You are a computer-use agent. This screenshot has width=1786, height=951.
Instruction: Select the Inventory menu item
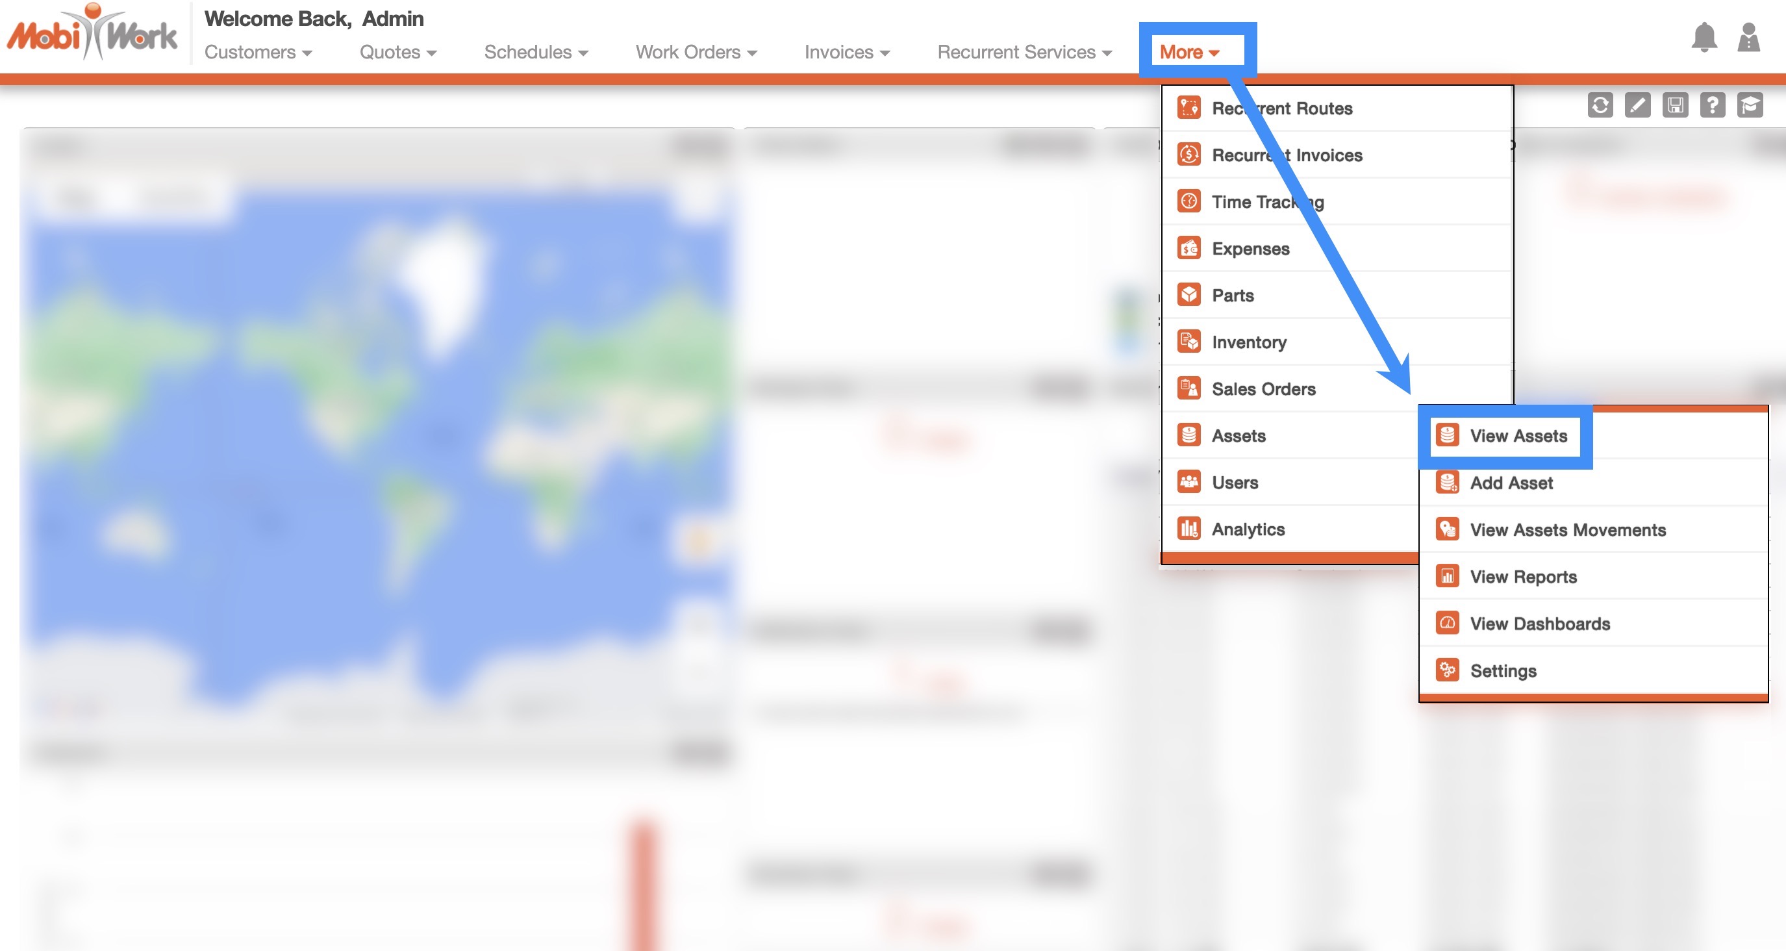click(1249, 342)
